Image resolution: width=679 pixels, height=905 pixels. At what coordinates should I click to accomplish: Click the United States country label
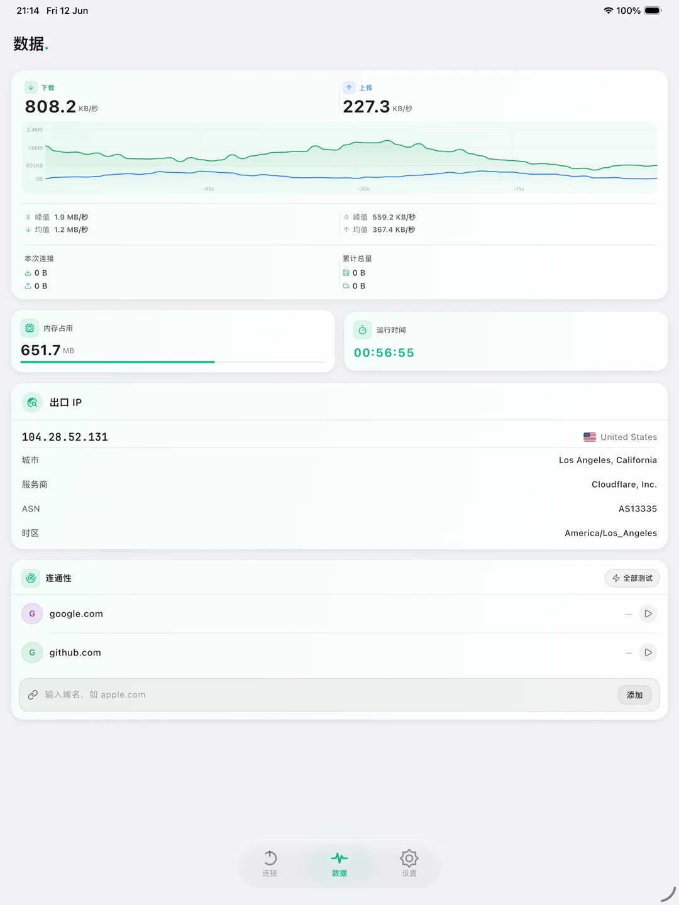(x=629, y=437)
